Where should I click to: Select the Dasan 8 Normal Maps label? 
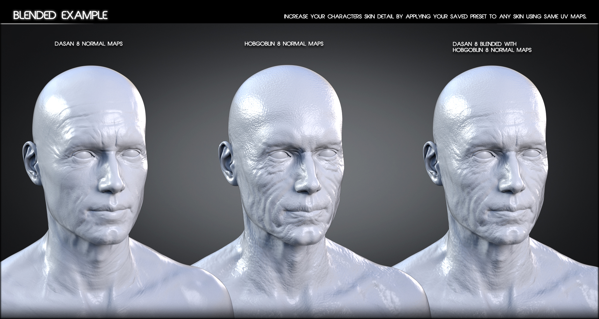coord(89,43)
